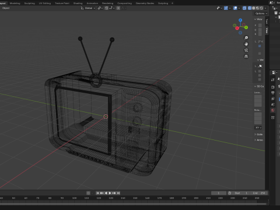This screenshot has width=280, height=210.
Task: Click the zoom magnifier icon in the viewport
Action: coord(246,38)
